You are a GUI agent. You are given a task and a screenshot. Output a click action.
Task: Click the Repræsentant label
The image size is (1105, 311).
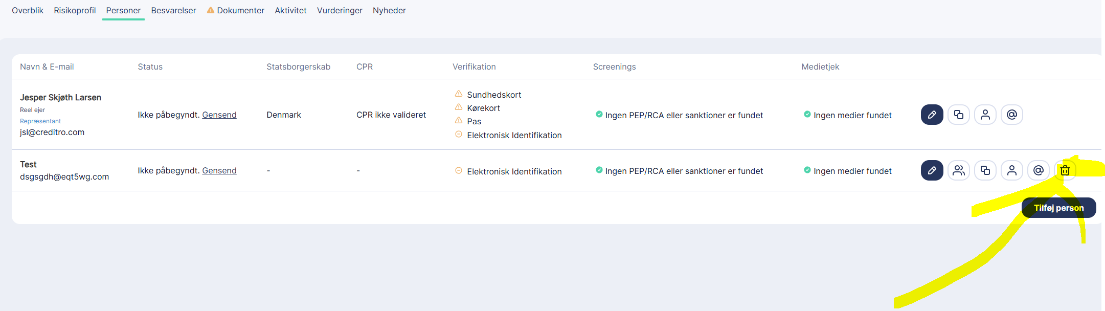click(x=40, y=121)
